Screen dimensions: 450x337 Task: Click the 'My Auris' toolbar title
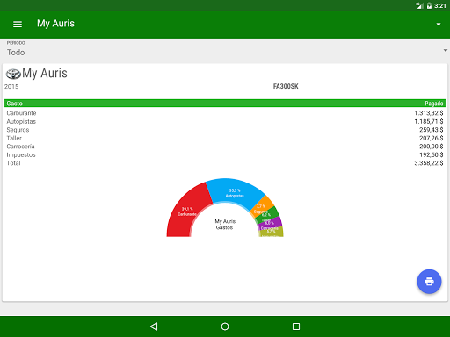pyautogui.click(x=55, y=24)
